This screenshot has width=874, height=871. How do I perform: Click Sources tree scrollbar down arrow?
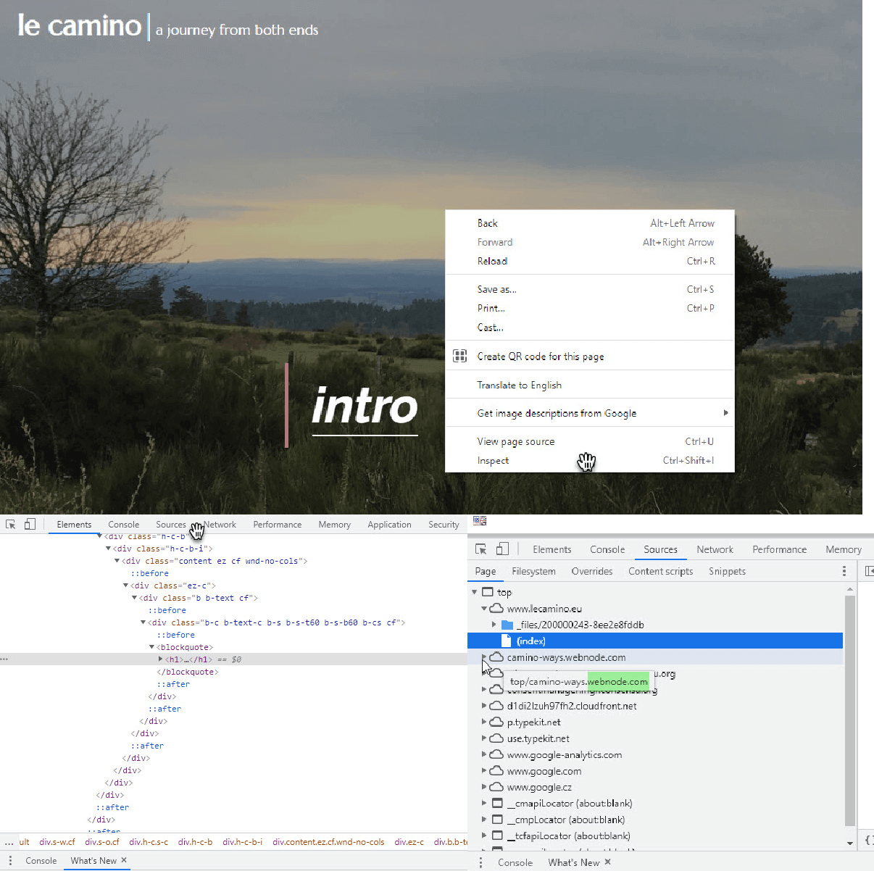850,843
